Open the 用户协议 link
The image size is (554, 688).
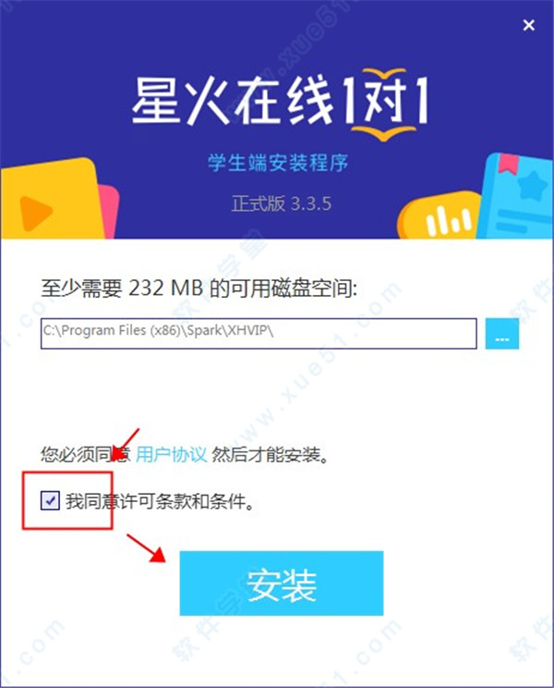(x=171, y=455)
